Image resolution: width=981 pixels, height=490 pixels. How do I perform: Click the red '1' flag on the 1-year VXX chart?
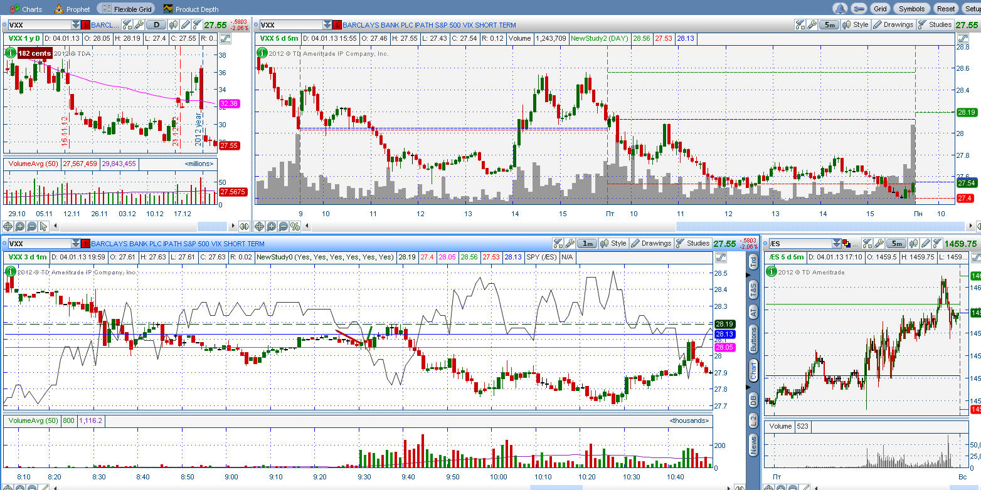click(85, 25)
